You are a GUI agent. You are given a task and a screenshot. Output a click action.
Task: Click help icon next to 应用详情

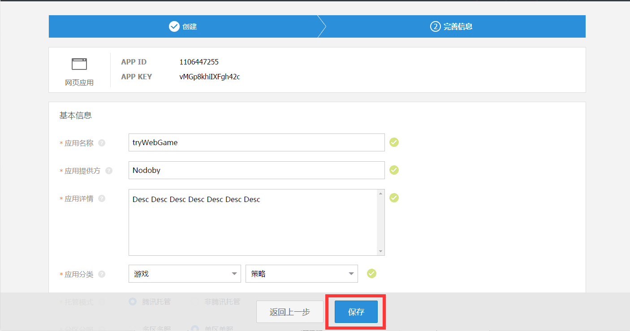pos(102,198)
